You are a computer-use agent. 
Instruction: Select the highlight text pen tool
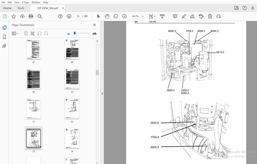184,16
